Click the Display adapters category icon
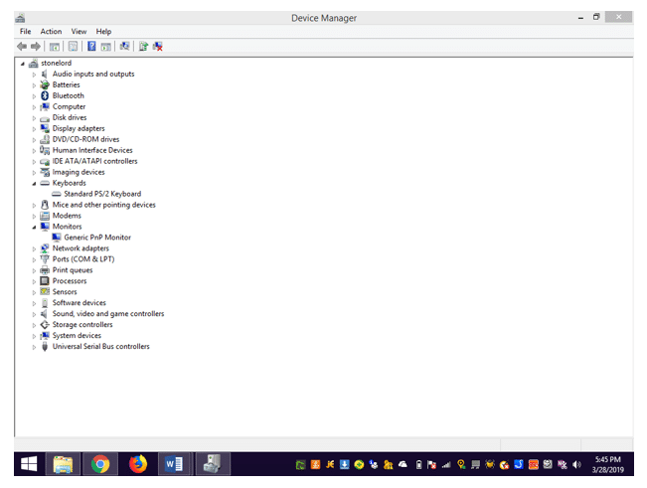 point(45,128)
